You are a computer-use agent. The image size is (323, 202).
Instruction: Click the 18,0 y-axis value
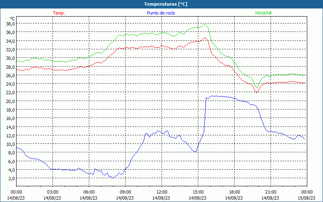[x=10, y=110]
